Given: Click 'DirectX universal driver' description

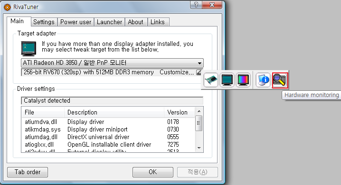Looking at the screenshot, I should (x=98, y=137).
